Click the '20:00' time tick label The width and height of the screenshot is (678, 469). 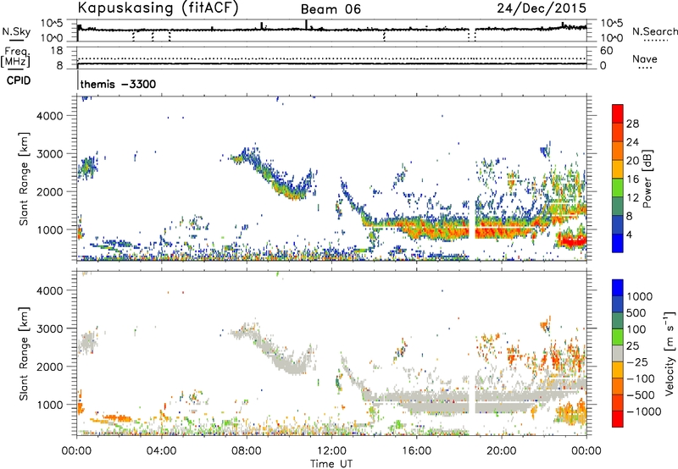point(501,451)
